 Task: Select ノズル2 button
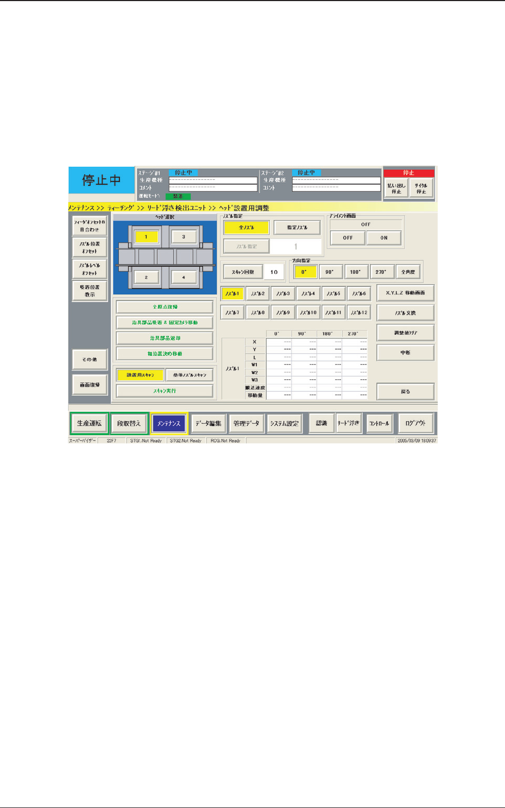257,293
